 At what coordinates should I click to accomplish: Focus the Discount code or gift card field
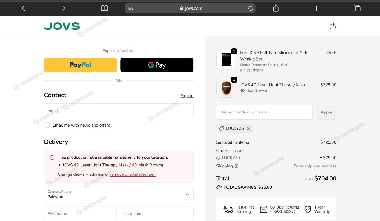point(264,112)
